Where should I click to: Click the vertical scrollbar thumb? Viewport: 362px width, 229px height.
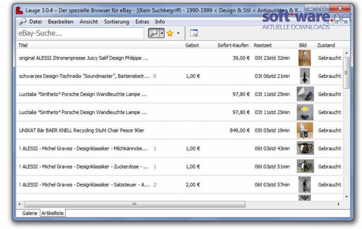346,73
